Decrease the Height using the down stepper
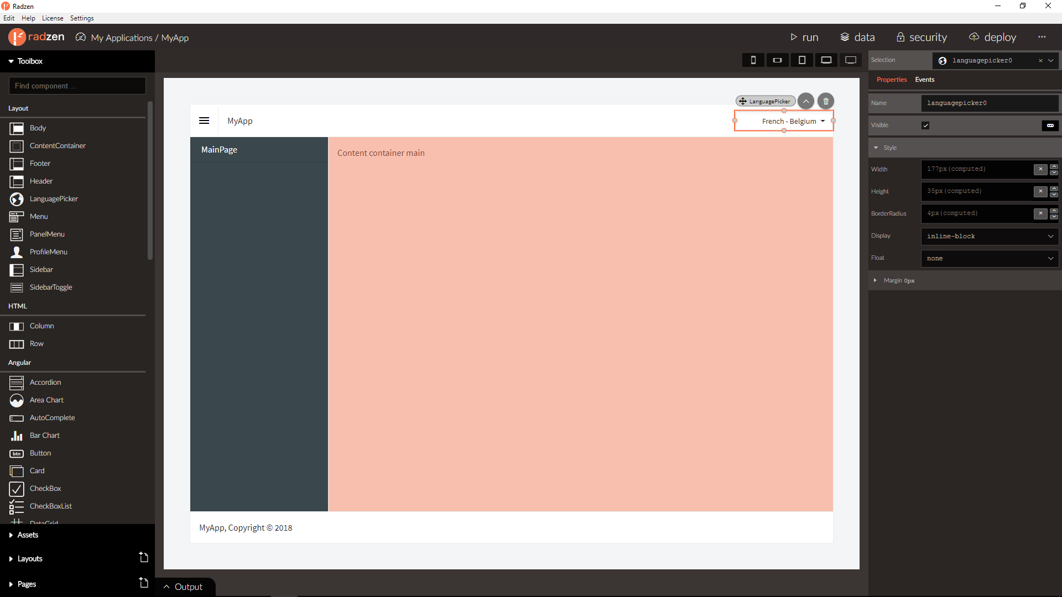The width and height of the screenshot is (1062, 597). point(1054,195)
